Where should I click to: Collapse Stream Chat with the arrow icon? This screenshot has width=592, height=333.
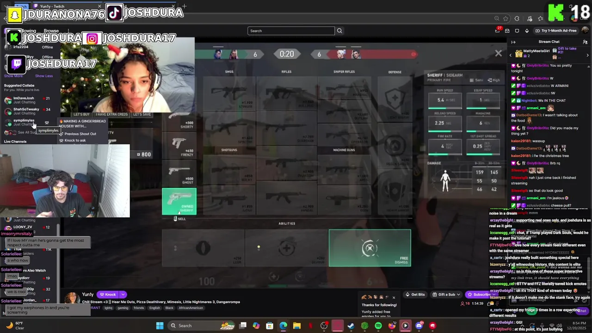[513, 42]
